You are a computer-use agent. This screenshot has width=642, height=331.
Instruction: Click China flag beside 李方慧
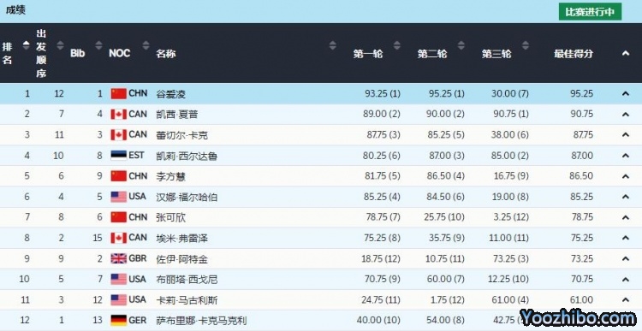point(118,176)
